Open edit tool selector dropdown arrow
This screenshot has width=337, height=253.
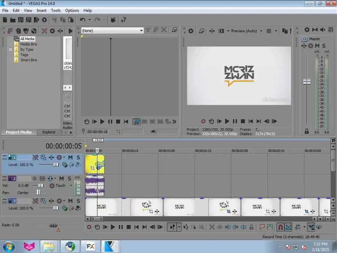click(x=179, y=227)
